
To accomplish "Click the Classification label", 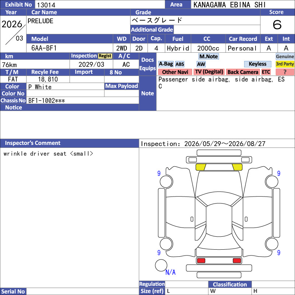I will pos(230,284).
